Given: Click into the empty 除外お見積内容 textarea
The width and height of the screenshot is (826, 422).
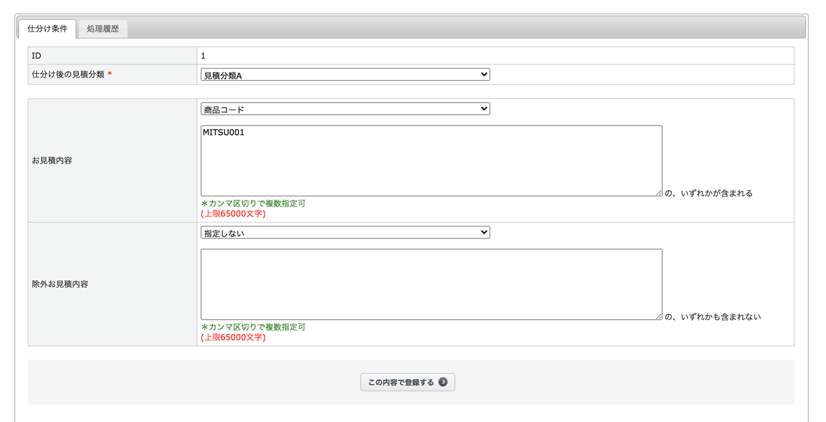Looking at the screenshot, I should (x=431, y=284).
